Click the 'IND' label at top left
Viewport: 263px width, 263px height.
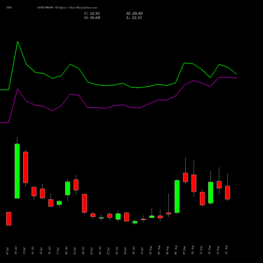click(9, 7)
